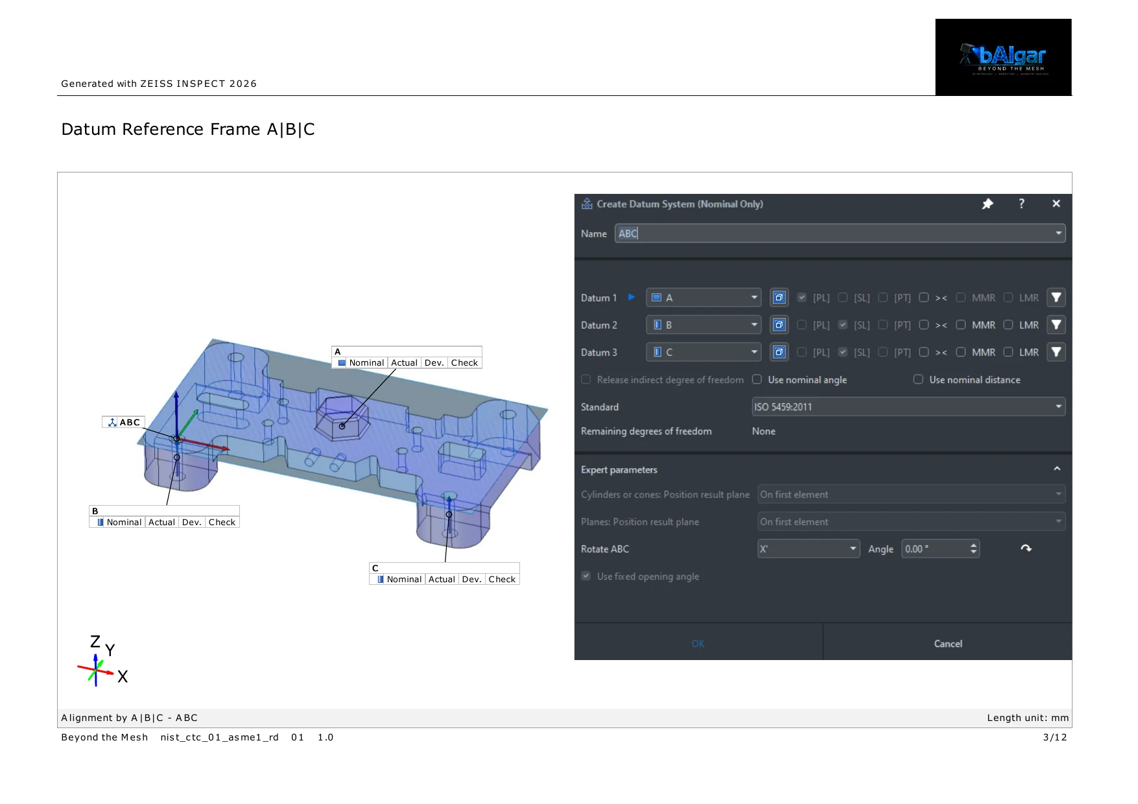
Task: Toggle [SL] checkbox for Datum 2
Action: pos(843,325)
